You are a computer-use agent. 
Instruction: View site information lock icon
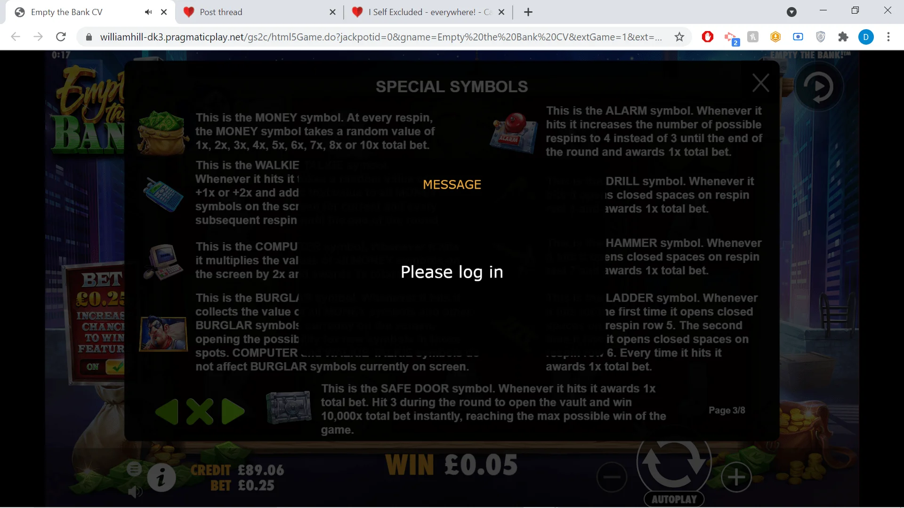click(x=88, y=37)
